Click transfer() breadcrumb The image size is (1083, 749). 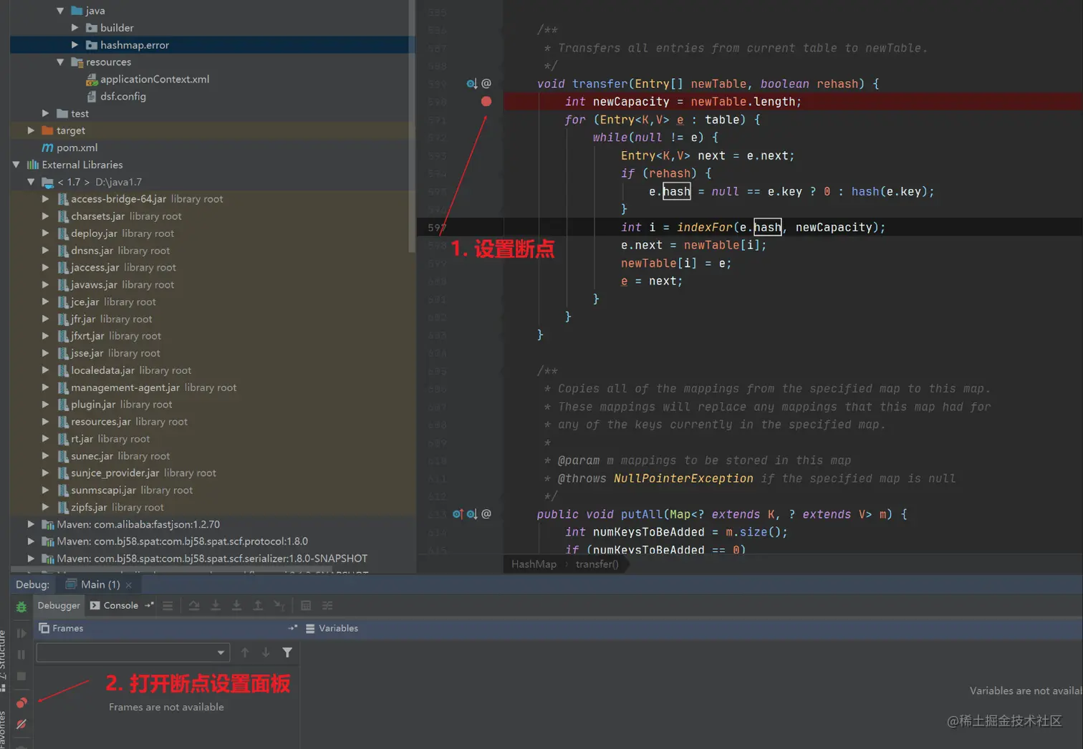coord(597,564)
